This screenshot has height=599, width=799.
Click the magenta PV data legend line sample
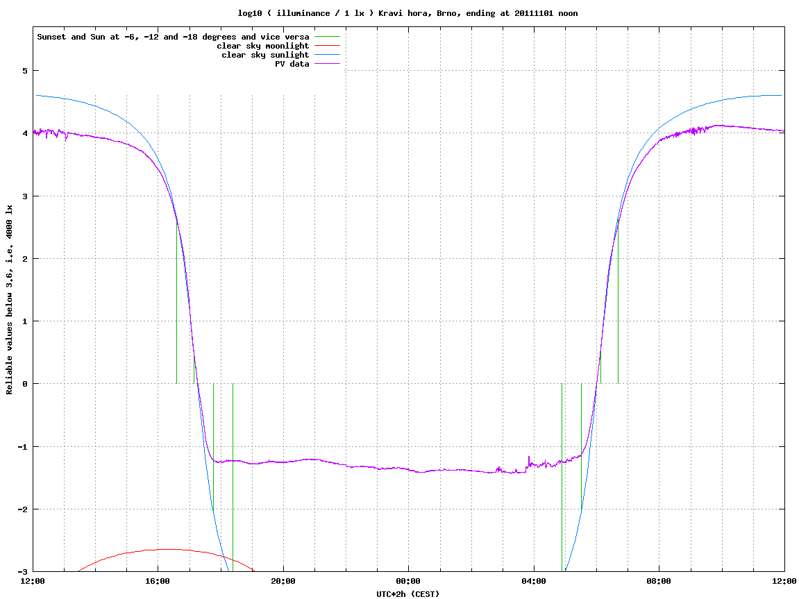point(327,64)
